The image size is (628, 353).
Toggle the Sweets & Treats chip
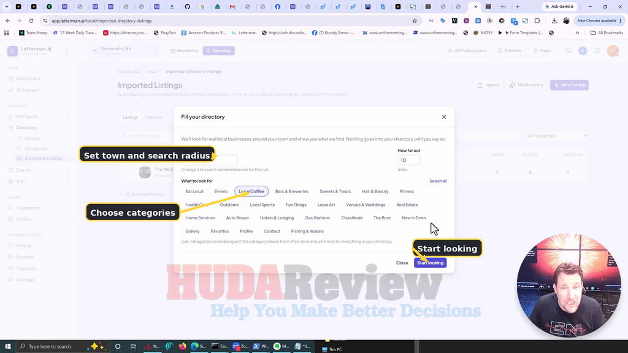335,191
